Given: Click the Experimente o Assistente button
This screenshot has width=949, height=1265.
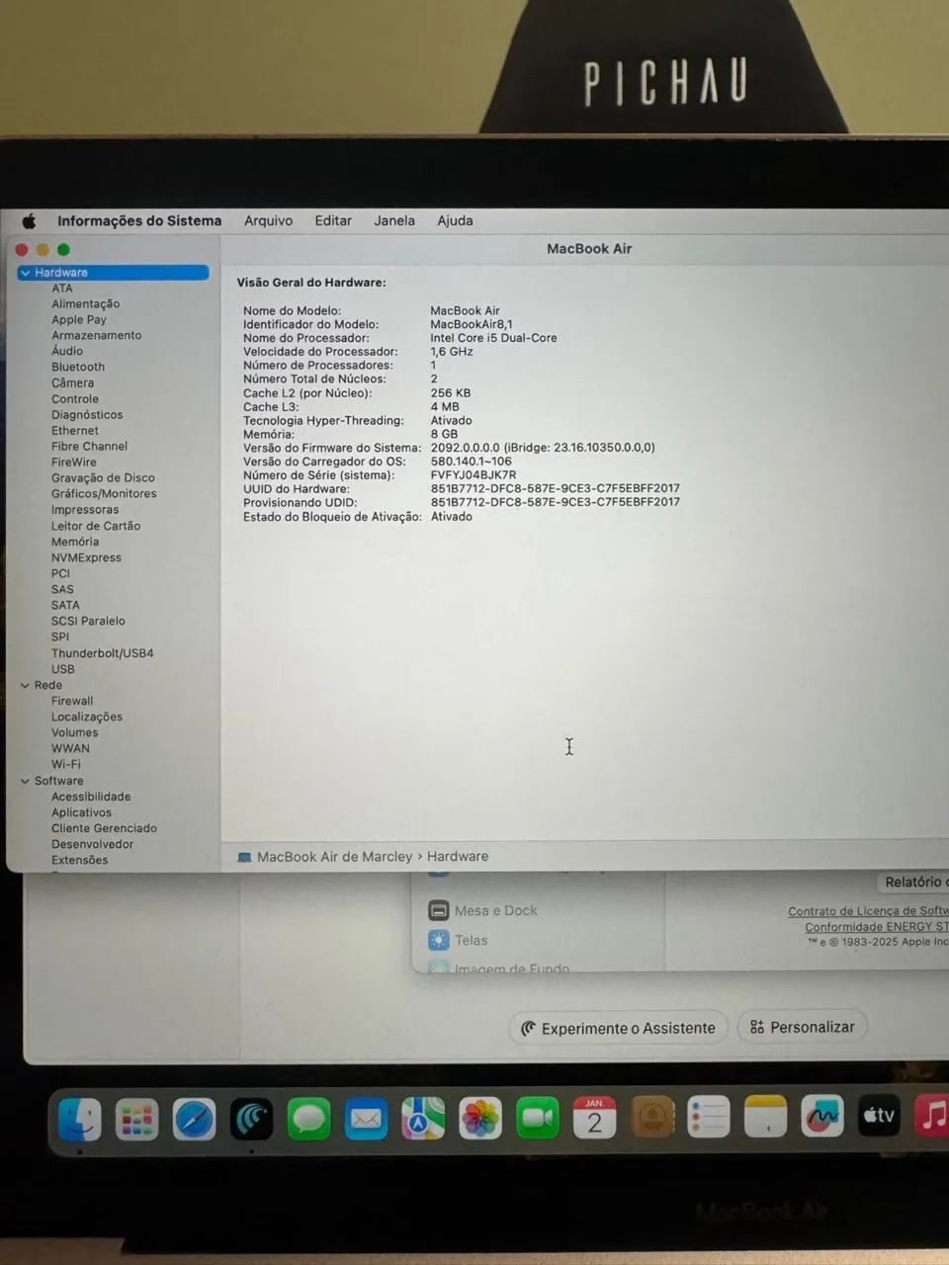Looking at the screenshot, I should 619,1028.
